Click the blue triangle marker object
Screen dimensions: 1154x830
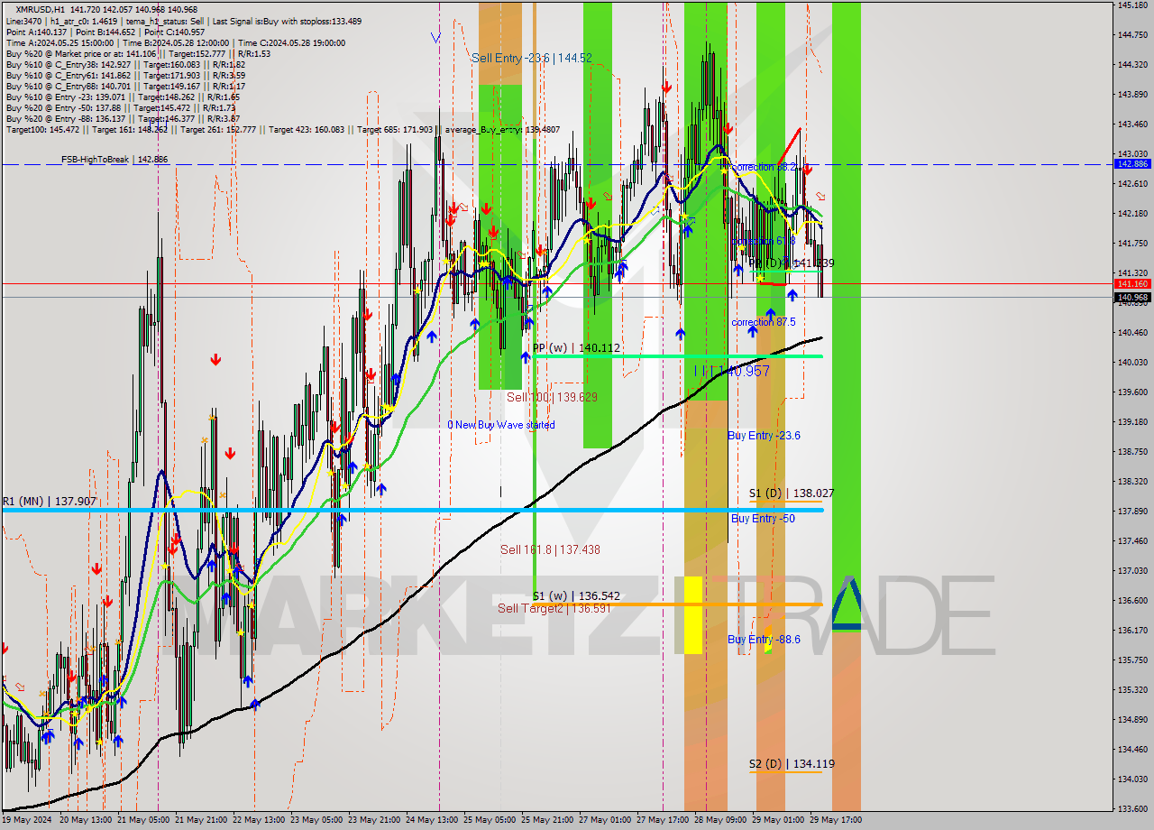pyautogui.click(x=846, y=602)
